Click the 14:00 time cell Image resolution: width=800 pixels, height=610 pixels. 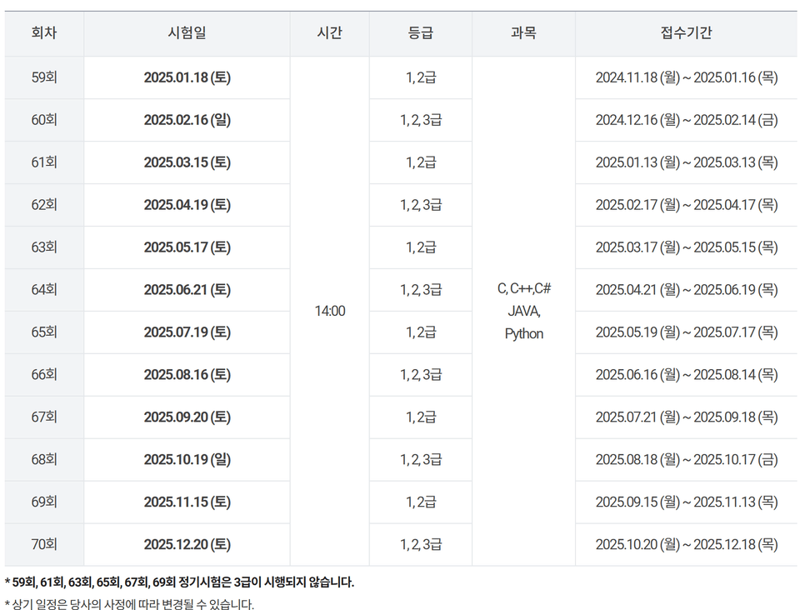click(329, 311)
